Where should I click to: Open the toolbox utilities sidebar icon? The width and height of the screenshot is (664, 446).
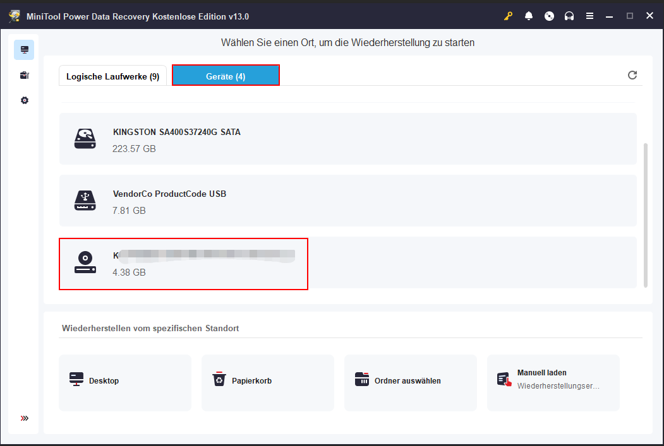pos(24,75)
